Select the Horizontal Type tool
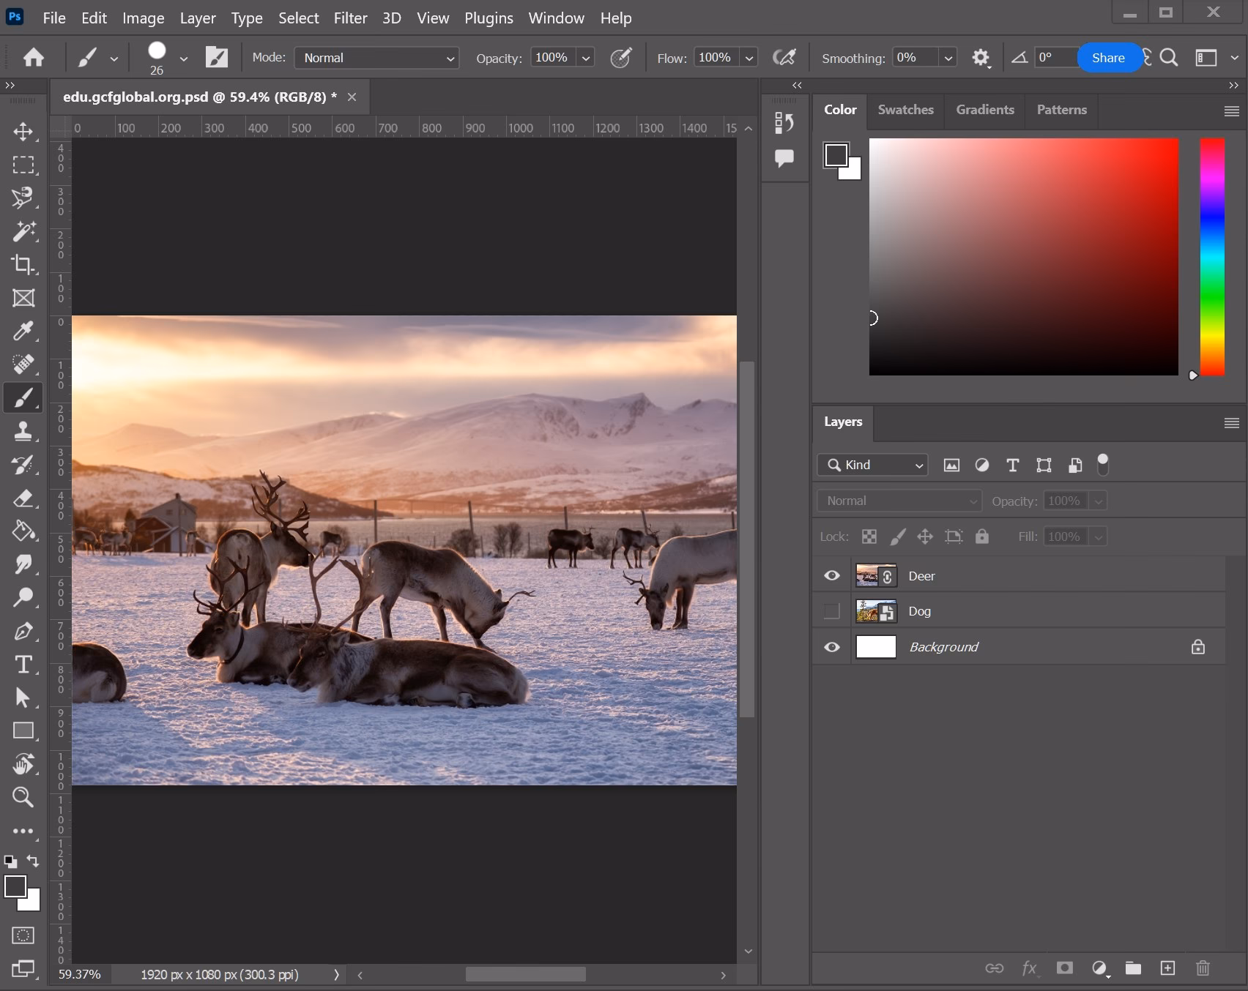1248x991 pixels. (x=23, y=665)
